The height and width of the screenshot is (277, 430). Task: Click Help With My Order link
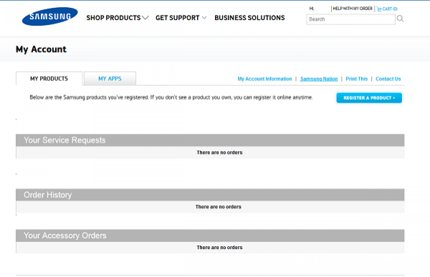[353, 9]
